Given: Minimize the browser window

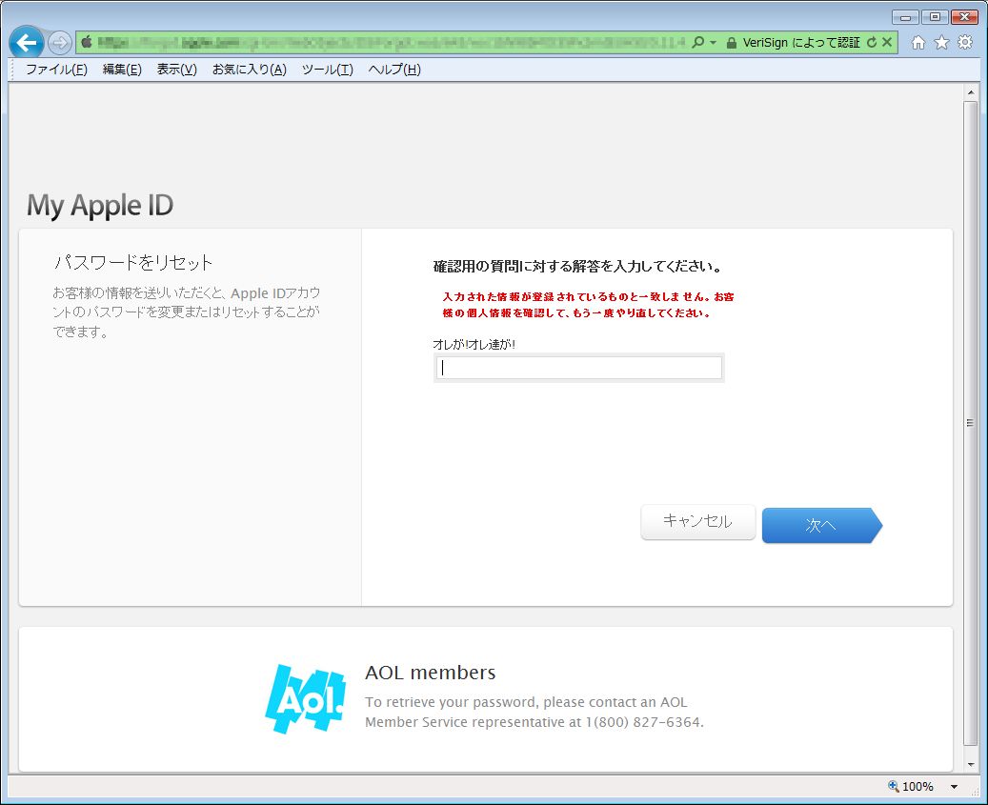Looking at the screenshot, I should point(905,17).
